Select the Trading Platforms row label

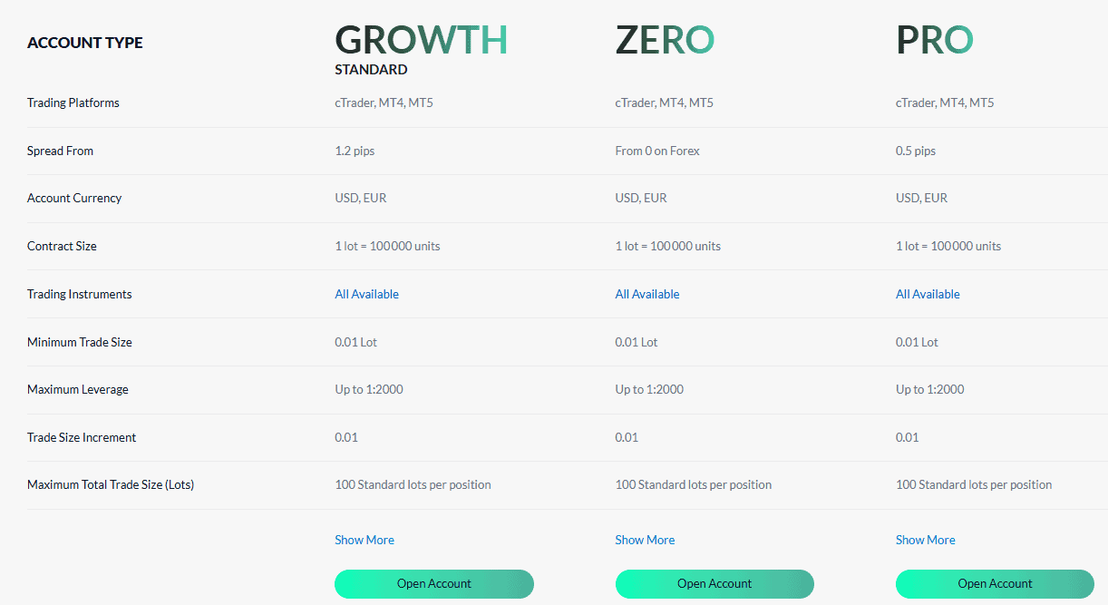point(73,102)
